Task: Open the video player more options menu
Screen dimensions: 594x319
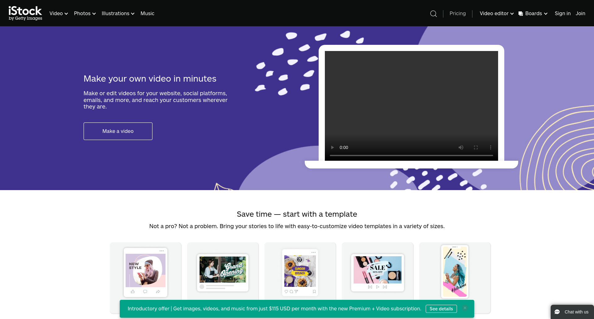Action: (x=491, y=147)
